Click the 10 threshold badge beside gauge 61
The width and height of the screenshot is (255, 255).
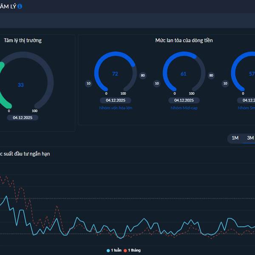pyautogui.click(x=157, y=83)
